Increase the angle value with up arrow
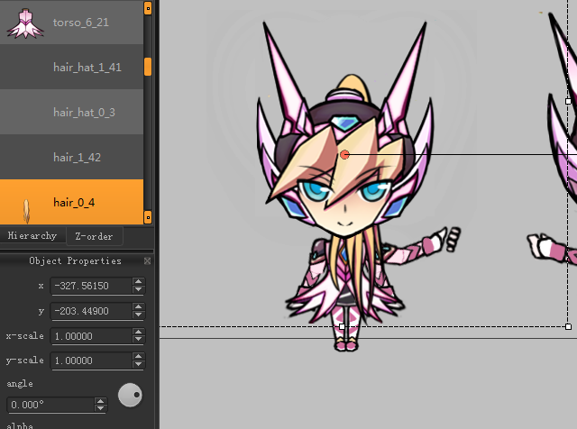Image resolution: width=577 pixels, height=429 pixels. [x=101, y=401]
